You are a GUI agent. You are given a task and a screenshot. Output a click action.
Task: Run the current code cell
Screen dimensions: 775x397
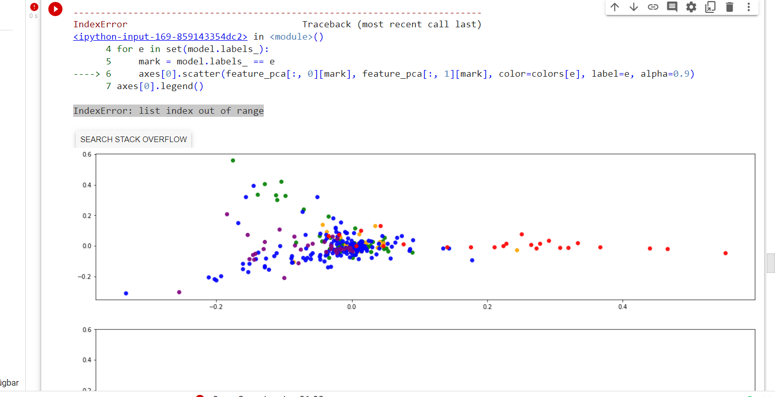coord(55,9)
